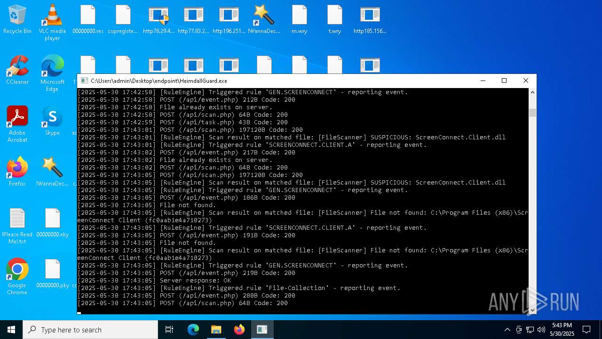Click the console vertical scrollbar thumb

[532, 113]
